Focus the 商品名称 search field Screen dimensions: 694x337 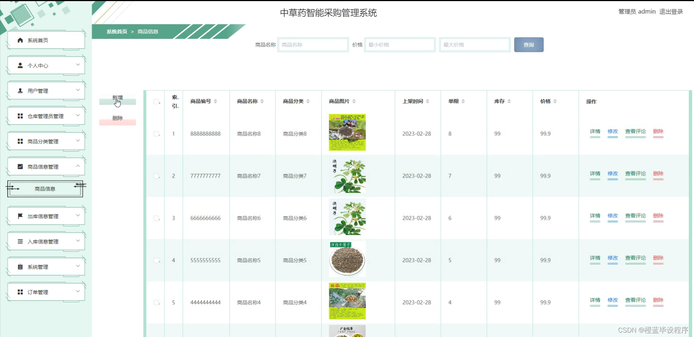click(x=313, y=45)
